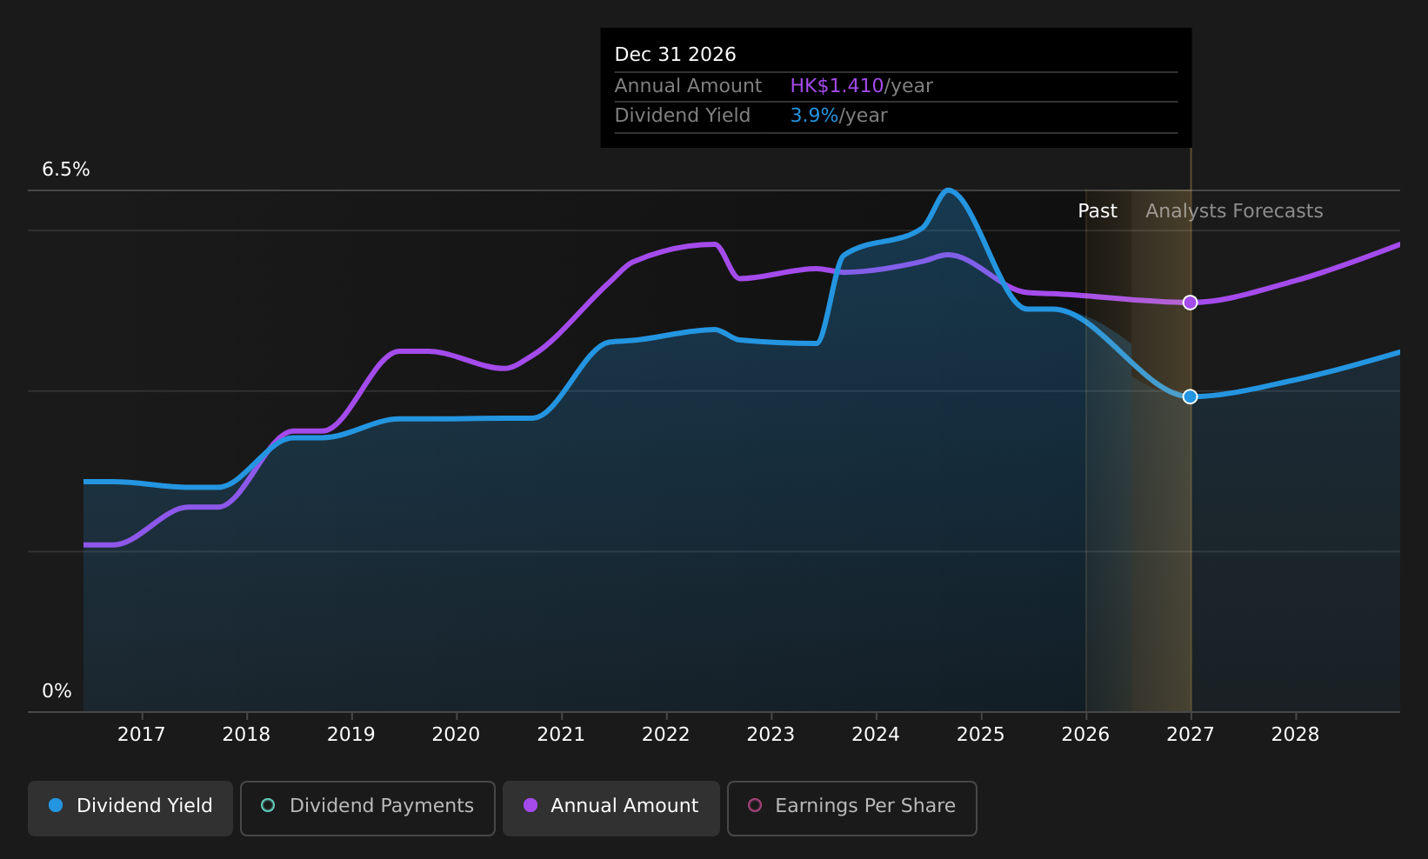Screen dimensions: 1428x859
Task: Click the 2028 x-axis label
Action: click(1296, 735)
